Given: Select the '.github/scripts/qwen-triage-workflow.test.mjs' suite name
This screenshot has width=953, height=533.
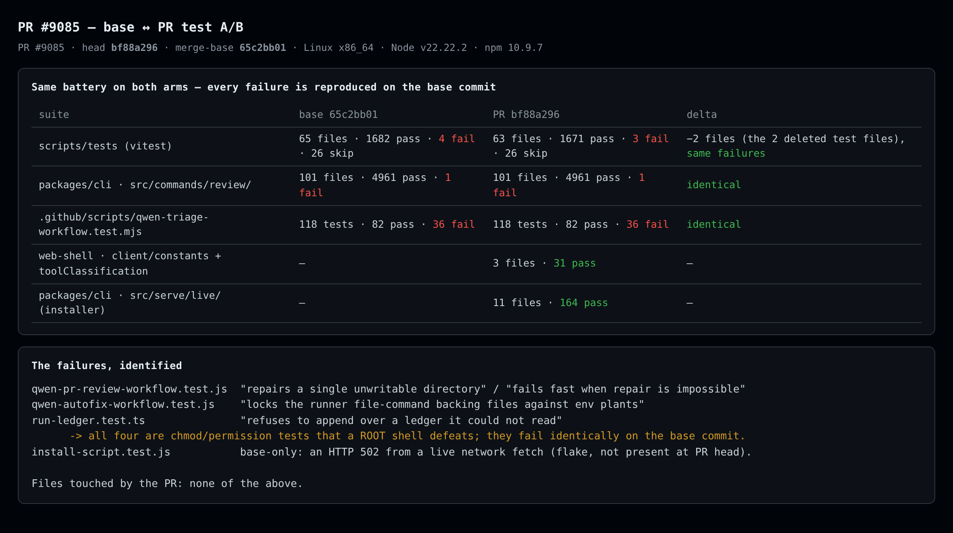Looking at the screenshot, I should click(124, 225).
